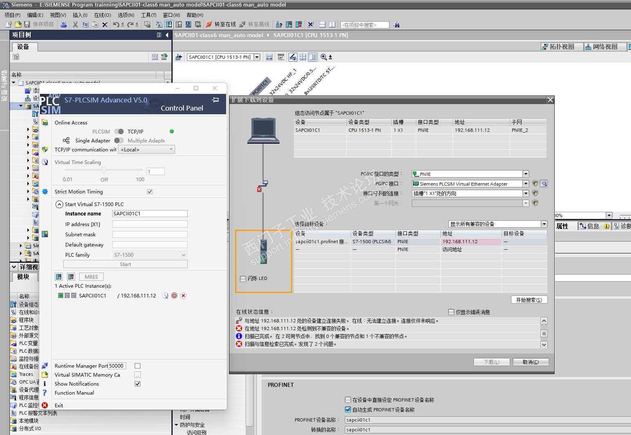Screen dimensions: 631x435
Task: Click the MRES button
Action: click(x=91, y=277)
